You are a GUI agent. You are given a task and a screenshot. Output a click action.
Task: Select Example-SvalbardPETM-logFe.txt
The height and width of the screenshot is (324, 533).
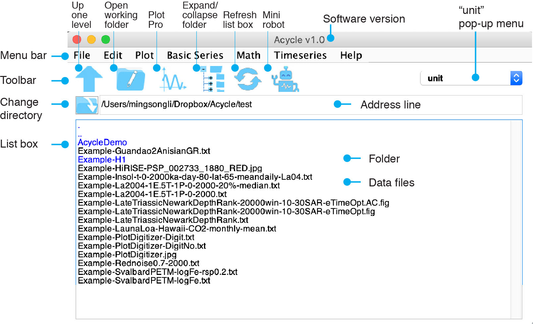click(x=144, y=280)
